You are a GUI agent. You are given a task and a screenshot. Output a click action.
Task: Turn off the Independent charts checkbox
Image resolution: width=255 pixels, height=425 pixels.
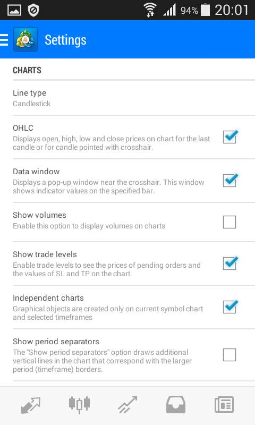point(229,307)
